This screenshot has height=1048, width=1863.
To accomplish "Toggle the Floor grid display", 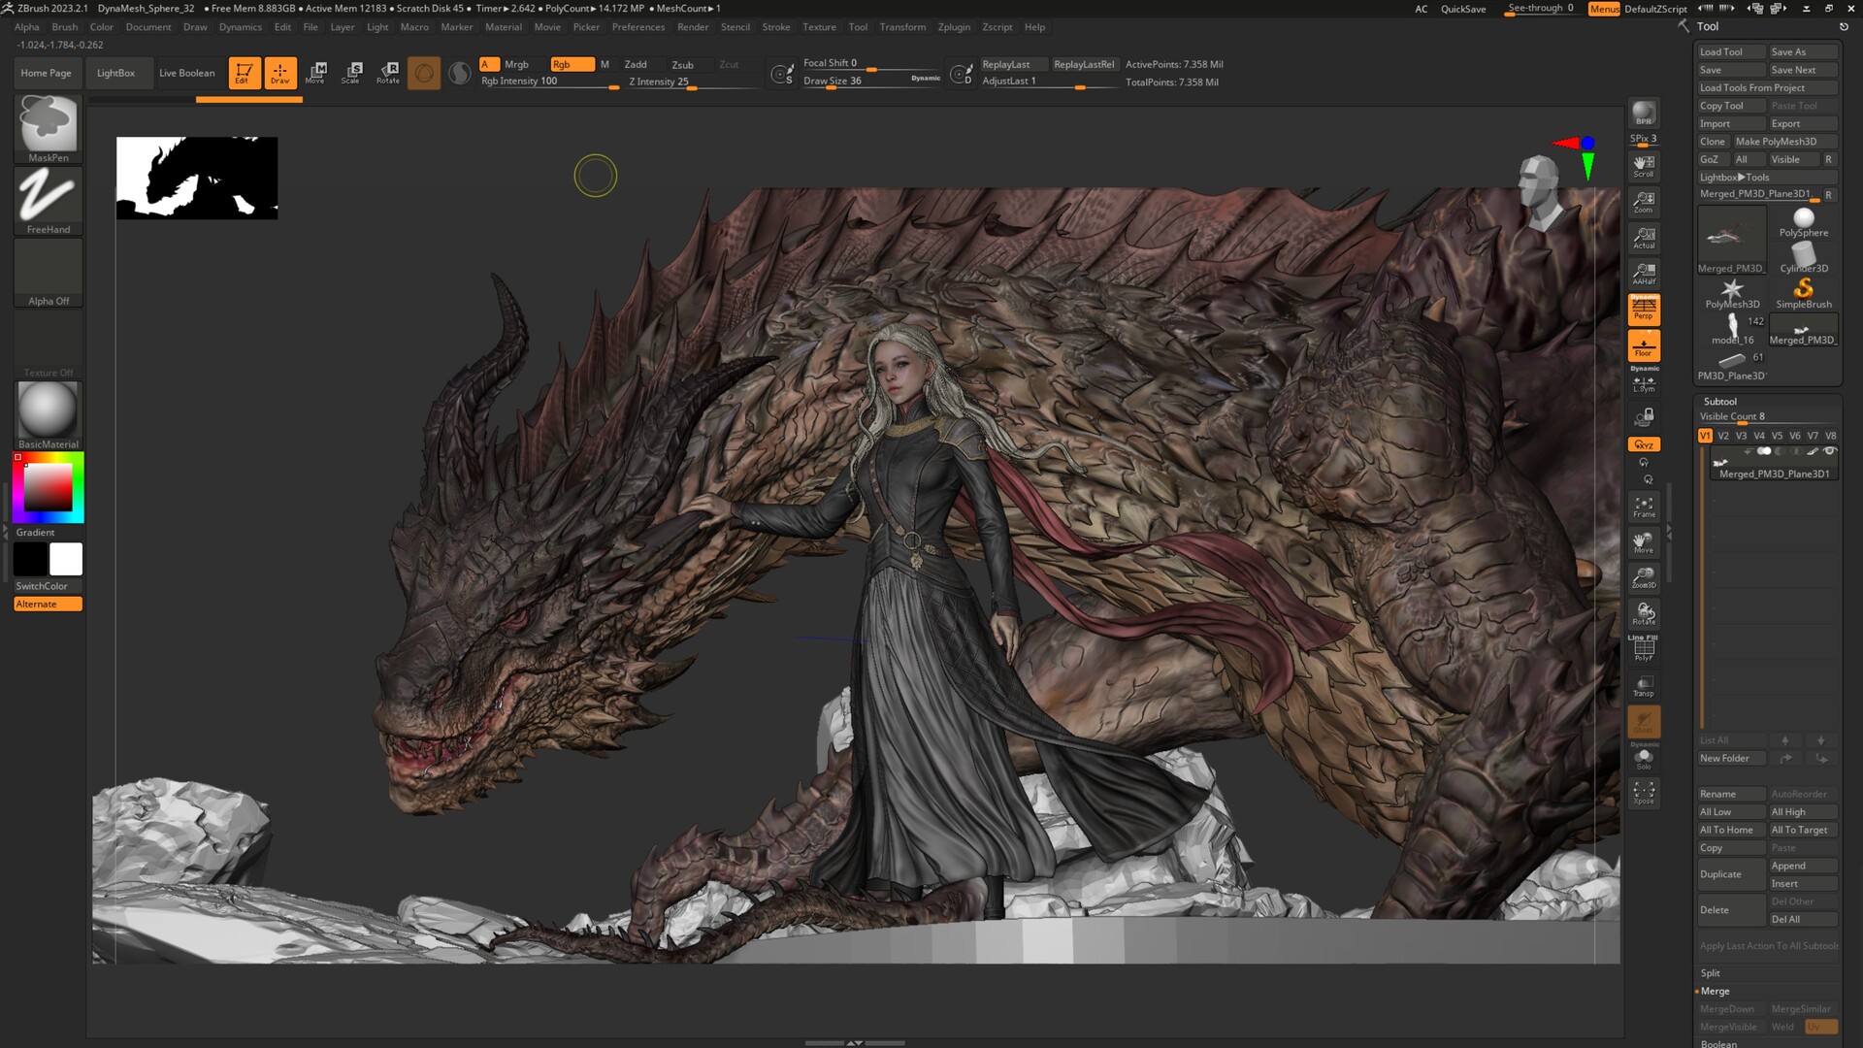I will [1643, 345].
